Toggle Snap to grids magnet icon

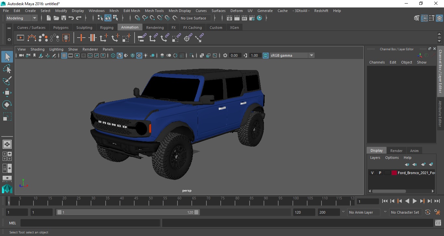(137, 18)
